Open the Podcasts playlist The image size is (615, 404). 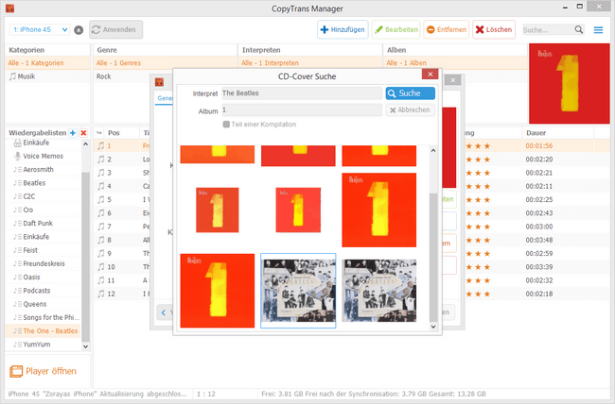(37, 291)
